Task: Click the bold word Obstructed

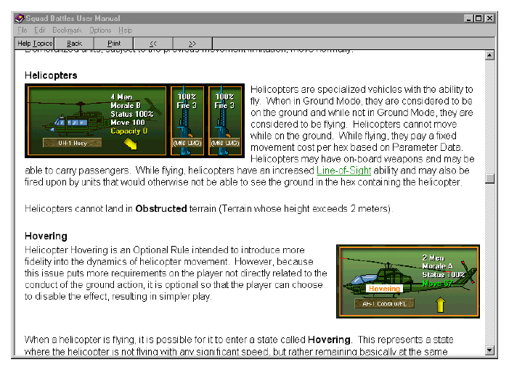Action: coord(161,208)
